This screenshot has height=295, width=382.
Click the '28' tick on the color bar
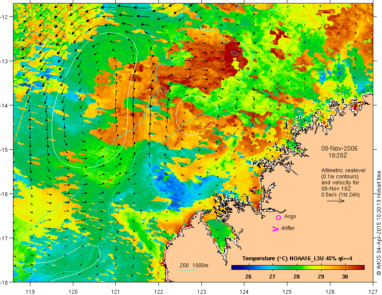click(x=296, y=276)
